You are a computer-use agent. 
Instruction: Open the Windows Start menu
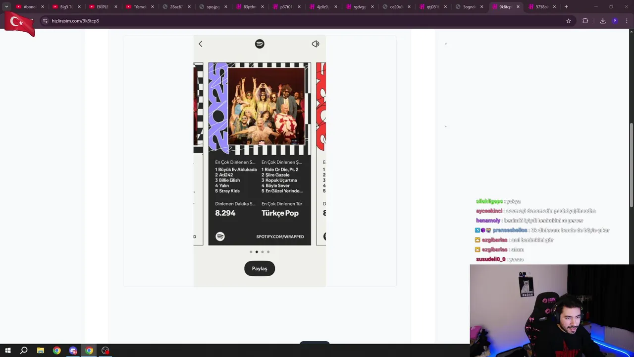(7, 351)
